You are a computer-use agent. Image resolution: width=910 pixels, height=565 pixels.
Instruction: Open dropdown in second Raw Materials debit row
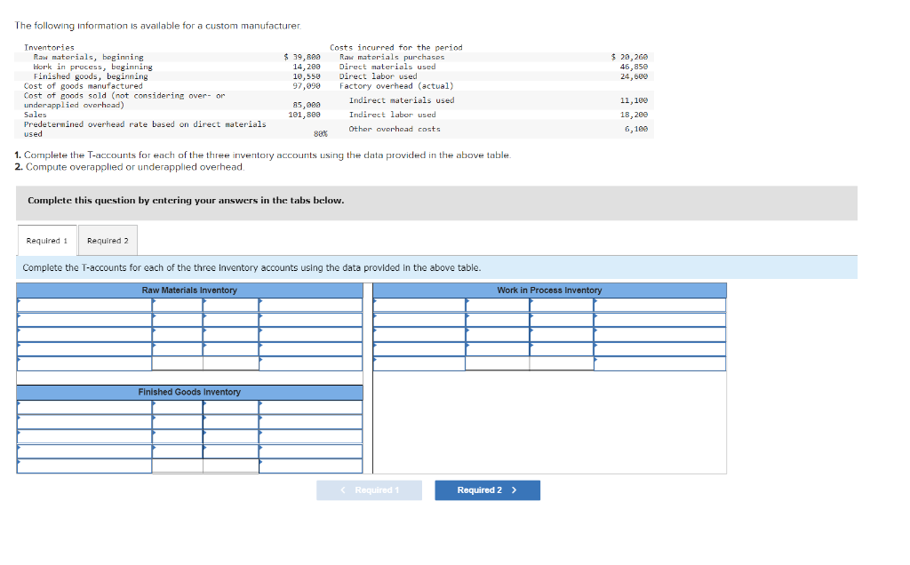(x=80, y=320)
